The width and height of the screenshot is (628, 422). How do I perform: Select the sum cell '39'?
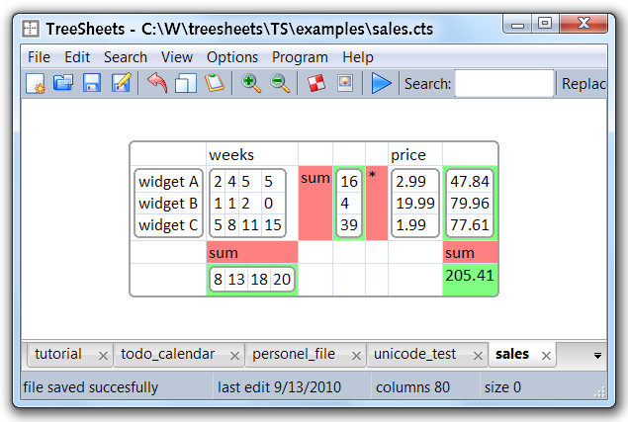(349, 225)
